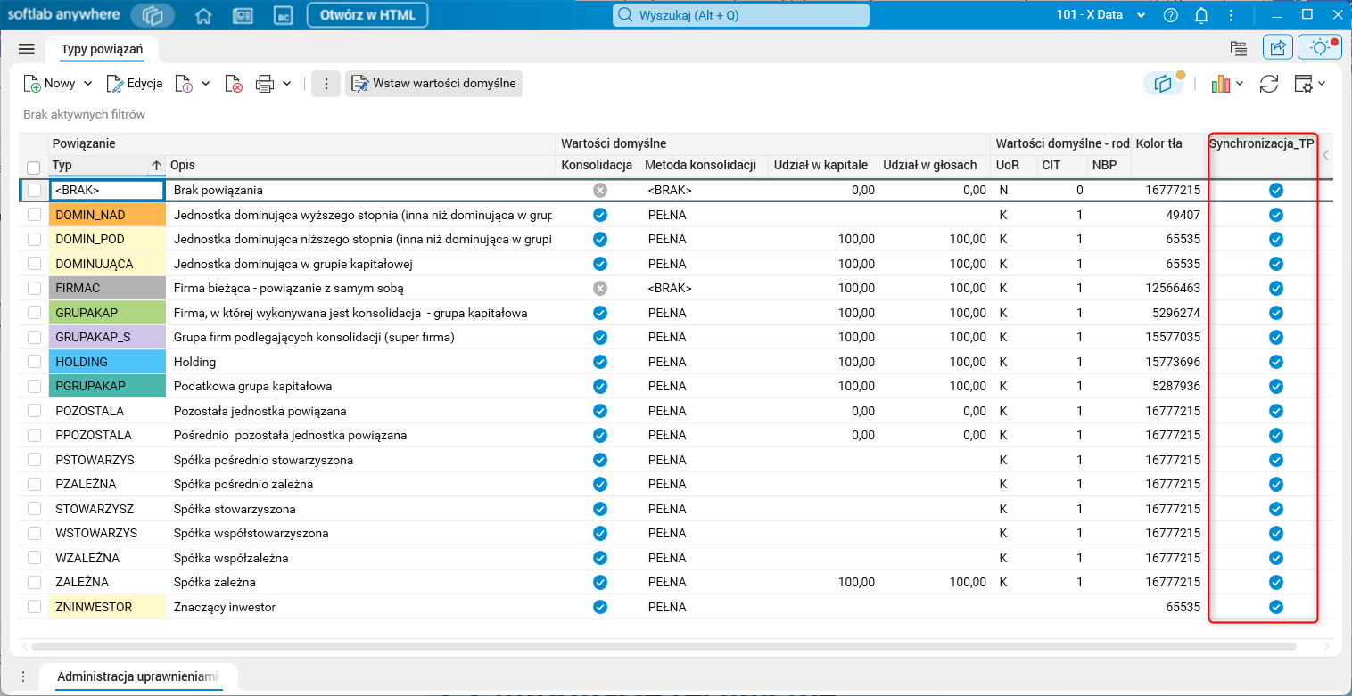Click the refresh data icon
Screen dimensions: 1352x696
[x=1268, y=84]
